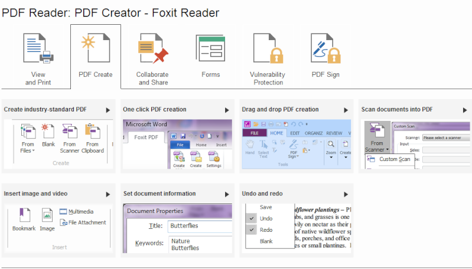This screenshot has width=472, height=269.
Task: Click the undo quick-access icon
Action: 293,124
